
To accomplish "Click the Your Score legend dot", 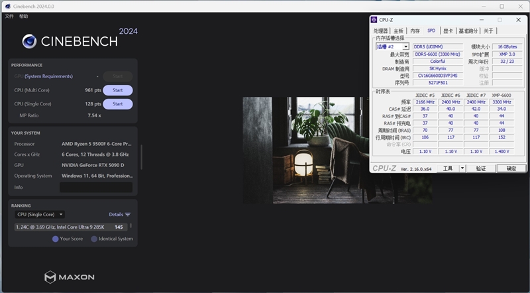I will pyautogui.click(x=56, y=239).
